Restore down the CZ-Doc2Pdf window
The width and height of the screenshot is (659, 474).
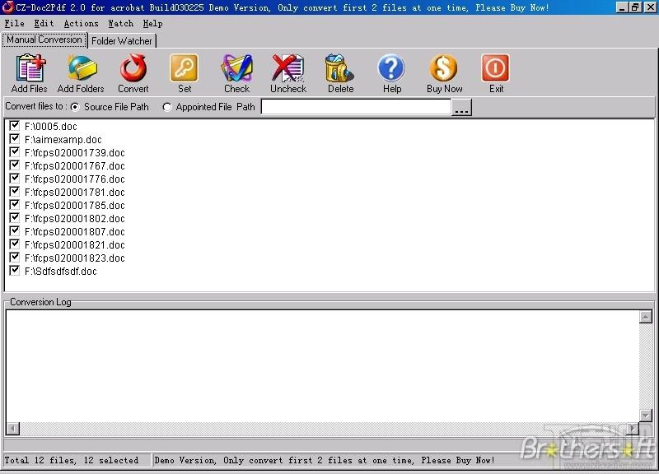click(634, 7)
